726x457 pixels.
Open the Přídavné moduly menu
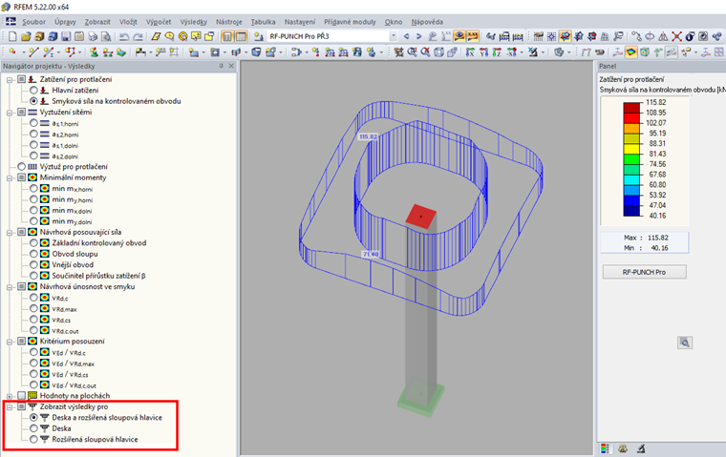pos(350,22)
